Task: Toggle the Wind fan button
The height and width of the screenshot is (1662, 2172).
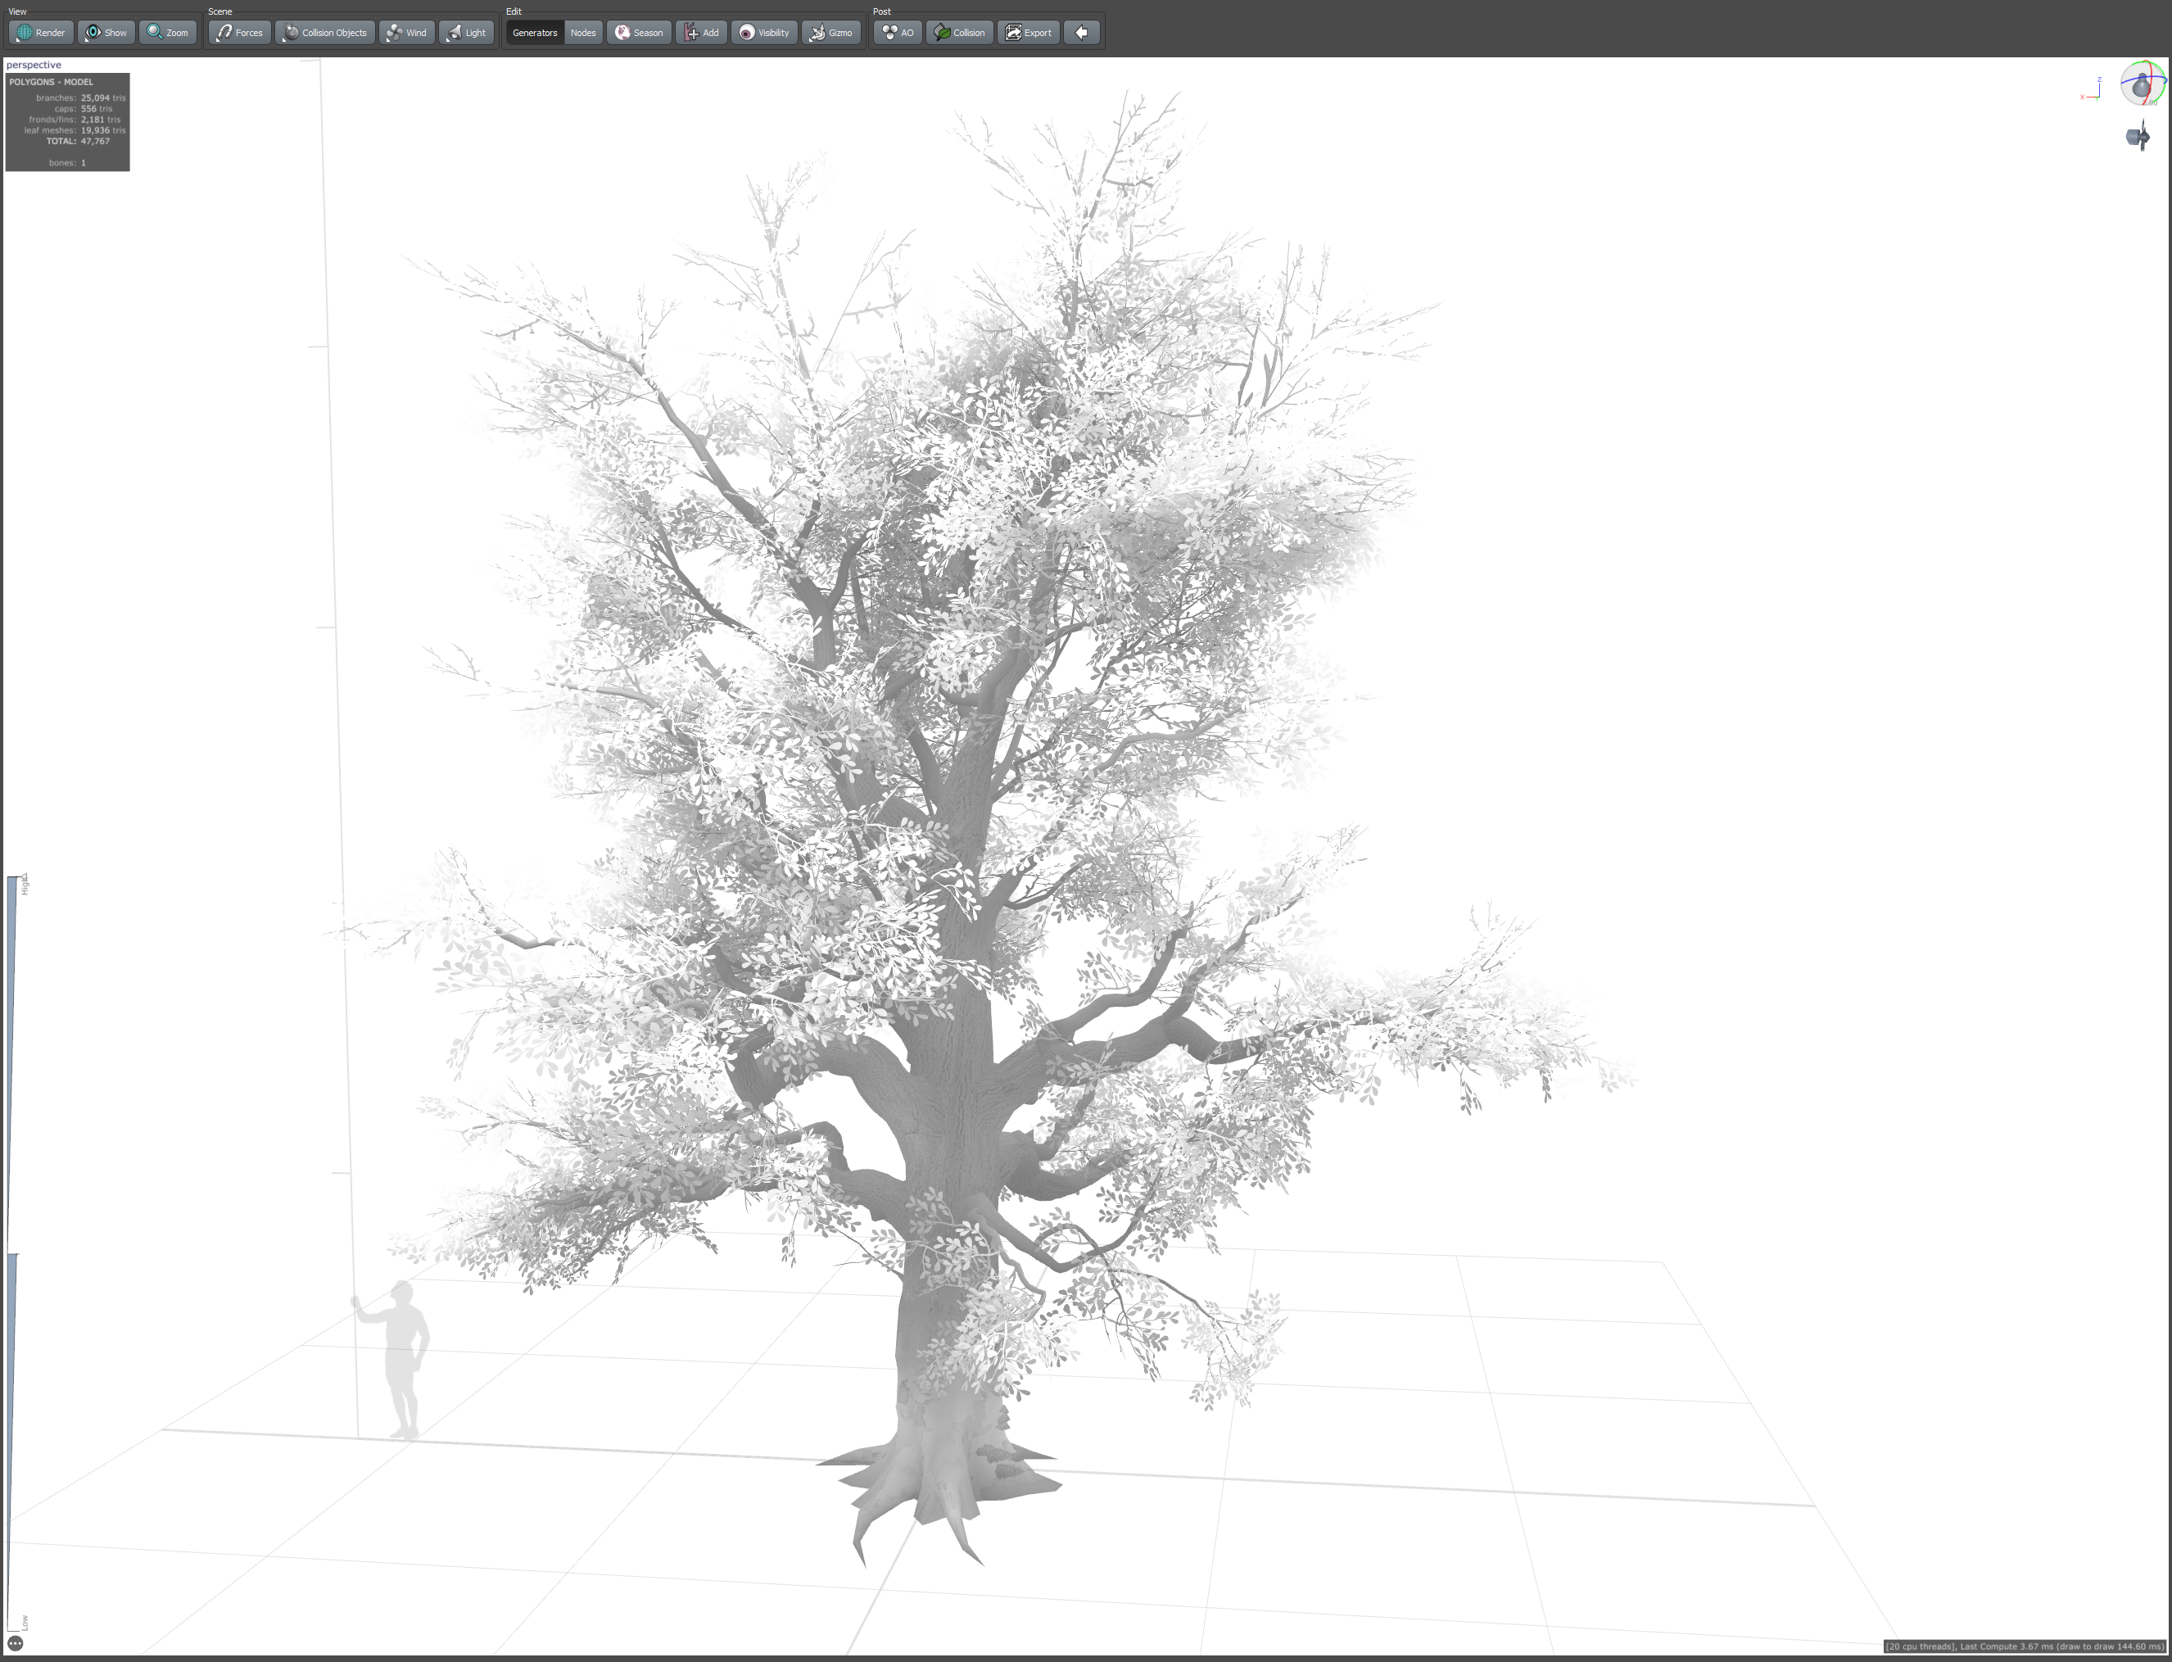Action: pos(406,33)
